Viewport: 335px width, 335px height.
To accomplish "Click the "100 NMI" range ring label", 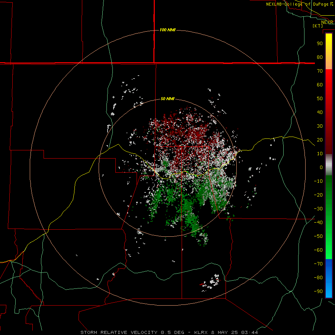I will tap(167, 30).
